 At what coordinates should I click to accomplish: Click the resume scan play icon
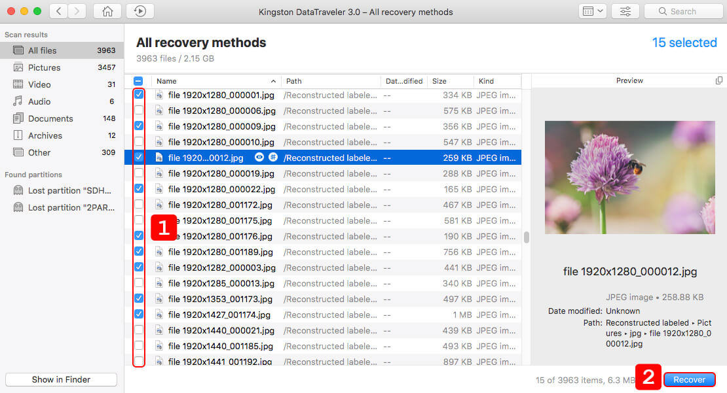pyautogui.click(x=140, y=11)
